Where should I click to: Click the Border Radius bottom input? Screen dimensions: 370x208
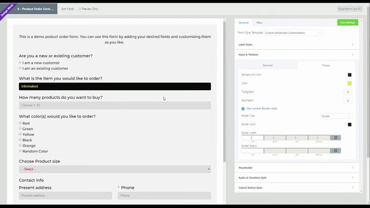coord(319,151)
